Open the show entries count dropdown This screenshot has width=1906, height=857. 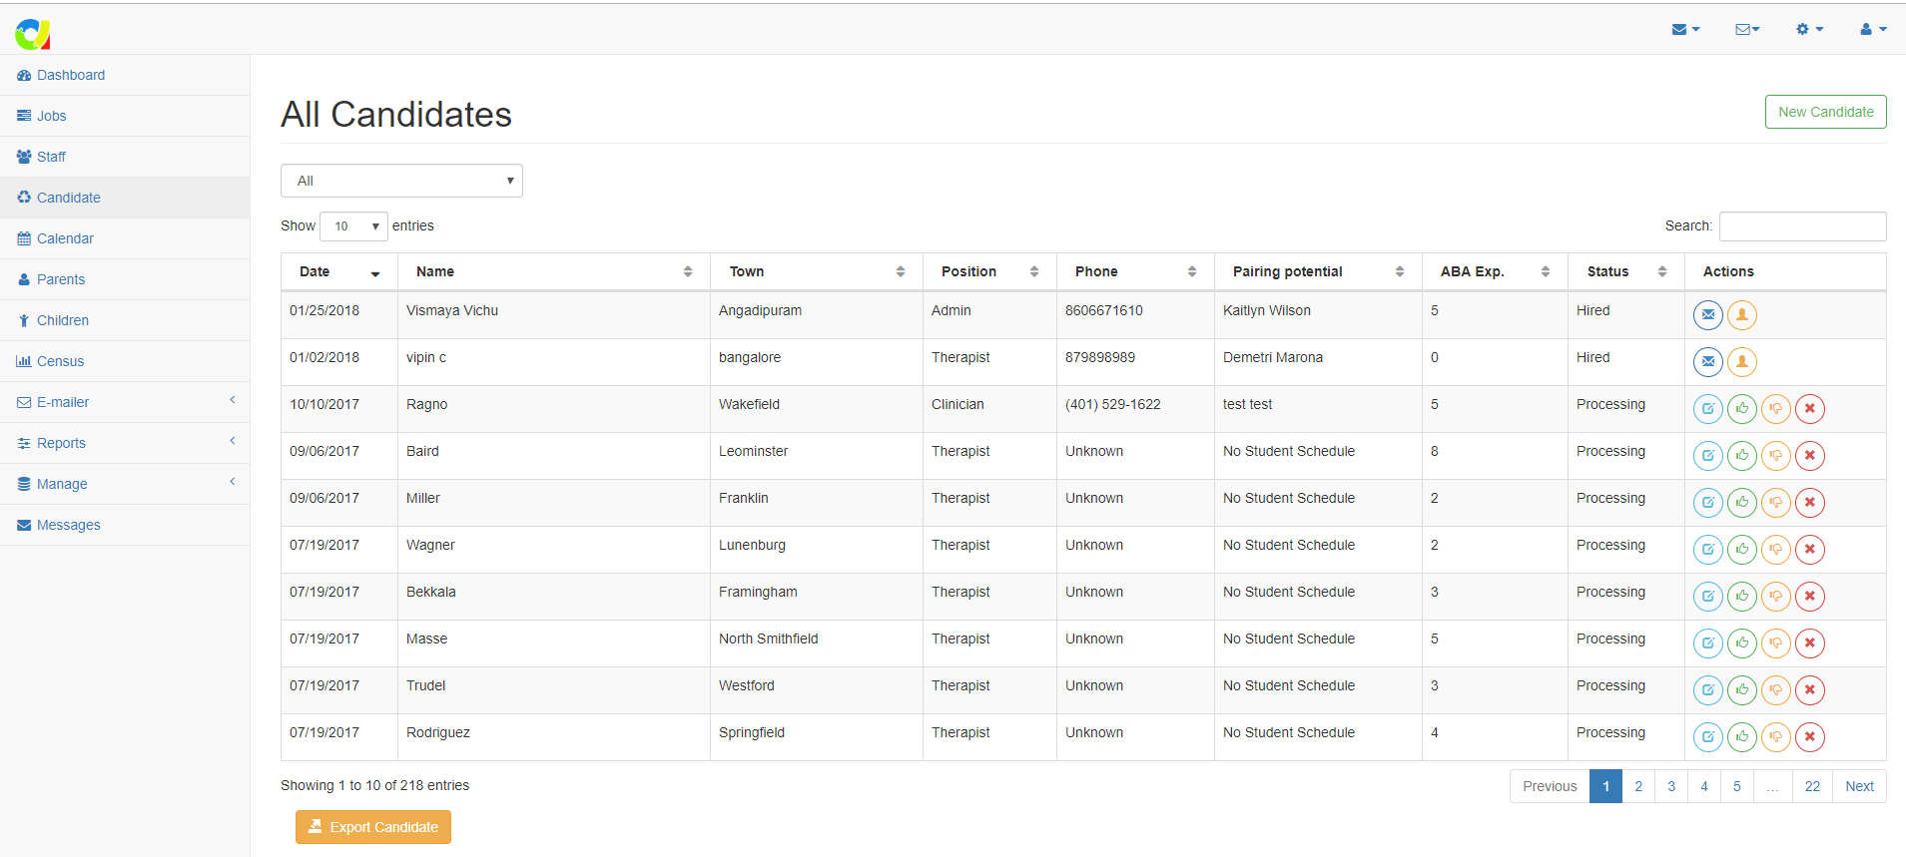coord(353,226)
